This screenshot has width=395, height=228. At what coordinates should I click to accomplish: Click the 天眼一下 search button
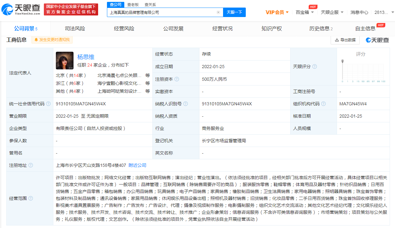(234, 12)
